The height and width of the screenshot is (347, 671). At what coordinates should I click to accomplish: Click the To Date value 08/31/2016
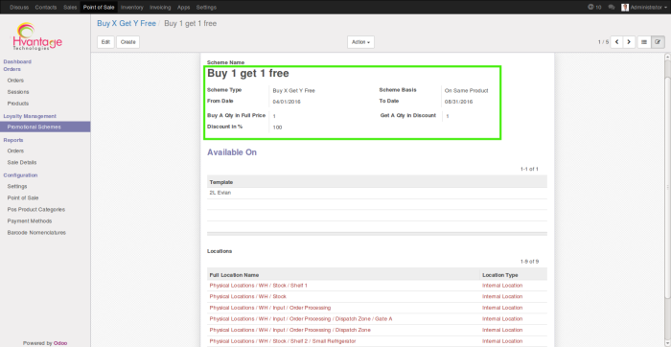click(x=458, y=102)
